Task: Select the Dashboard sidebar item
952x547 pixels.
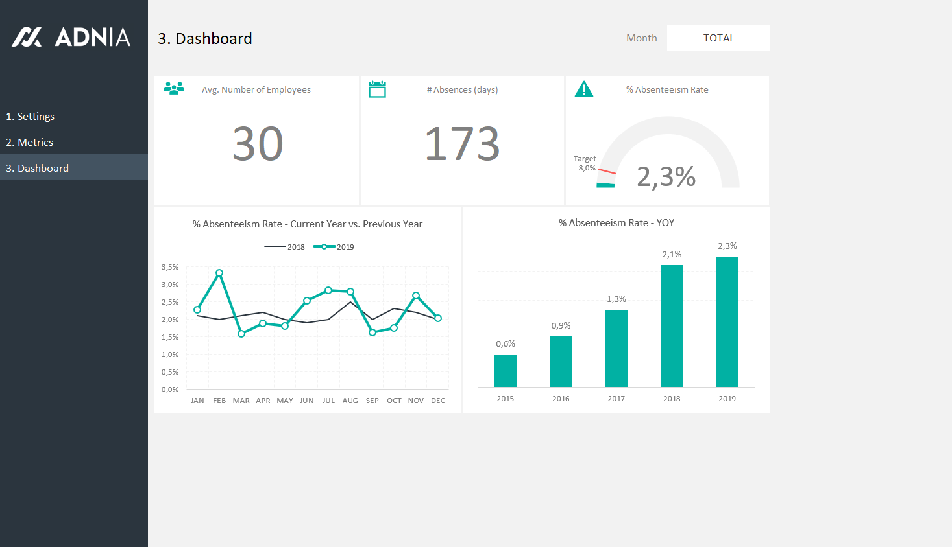Action: 38,168
